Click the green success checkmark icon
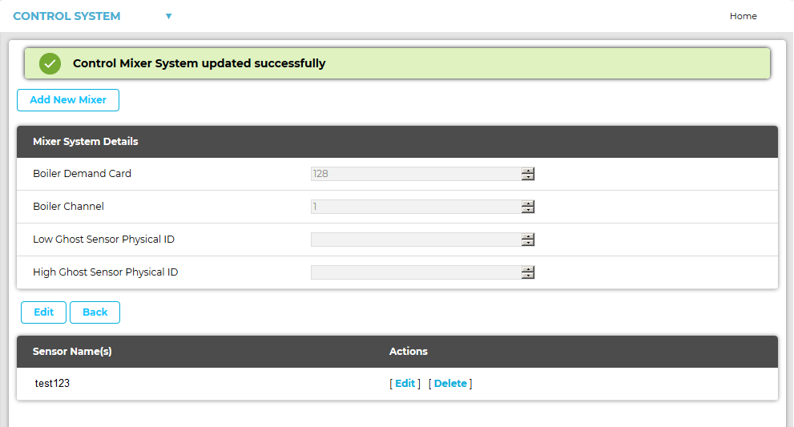794x427 pixels. (50, 63)
